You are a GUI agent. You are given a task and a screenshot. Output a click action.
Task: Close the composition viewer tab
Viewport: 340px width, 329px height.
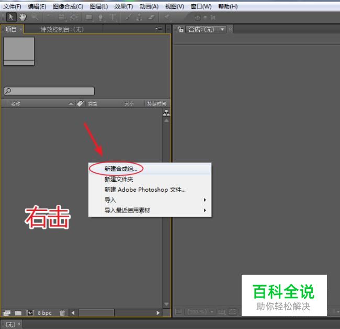click(231, 29)
